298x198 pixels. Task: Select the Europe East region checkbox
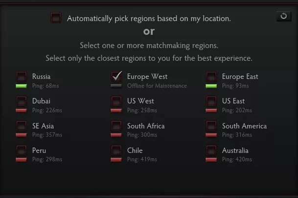[x=211, y=76]
